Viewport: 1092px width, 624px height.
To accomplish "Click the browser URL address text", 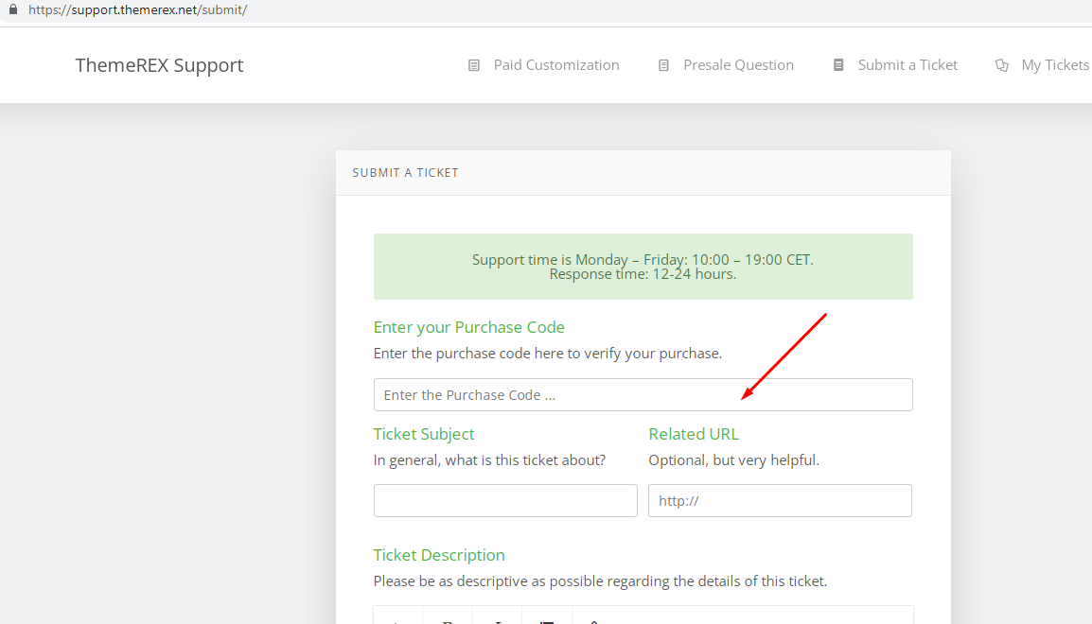I will coord(138,9).
